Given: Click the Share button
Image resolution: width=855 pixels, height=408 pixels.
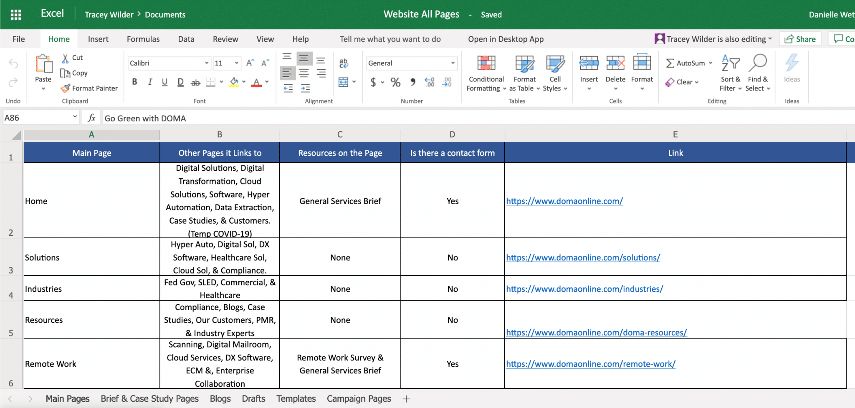Looking at the screenshot, I should (800, 39).
